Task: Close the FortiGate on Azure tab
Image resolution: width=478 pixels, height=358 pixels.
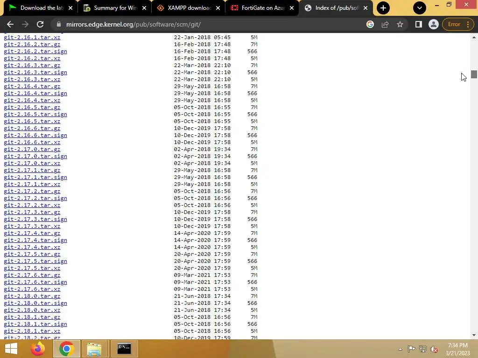Action: (x=292, y=8)
